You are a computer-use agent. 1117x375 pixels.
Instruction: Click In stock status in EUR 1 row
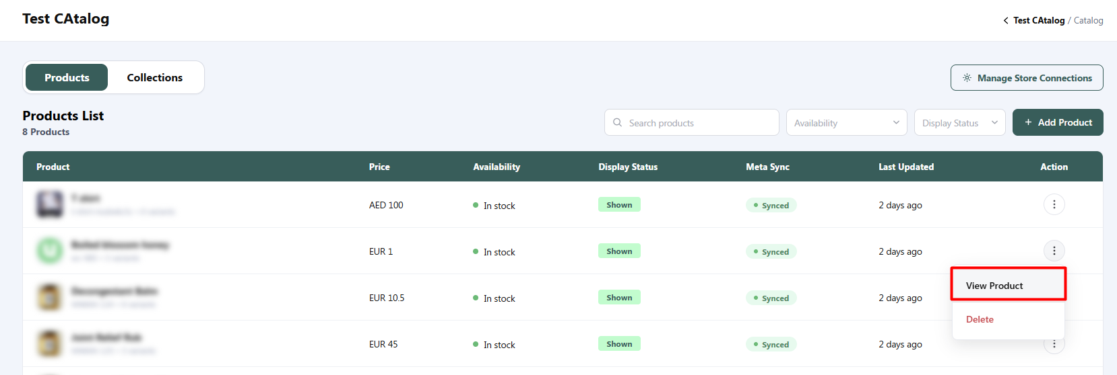pos(494,252)
